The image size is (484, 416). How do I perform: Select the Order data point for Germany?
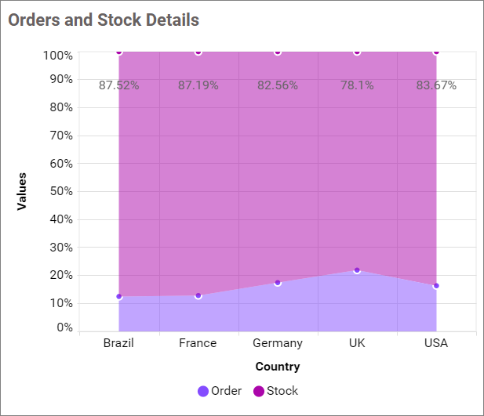(x=278, y=283)
